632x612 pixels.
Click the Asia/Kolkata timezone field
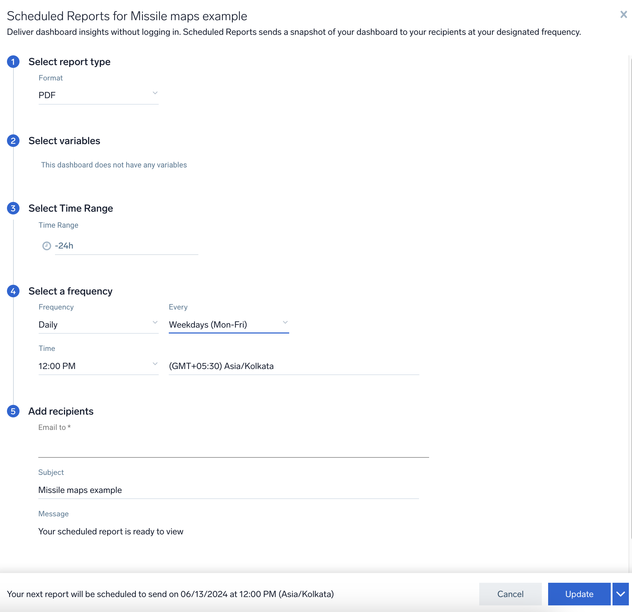pos(293,366)
